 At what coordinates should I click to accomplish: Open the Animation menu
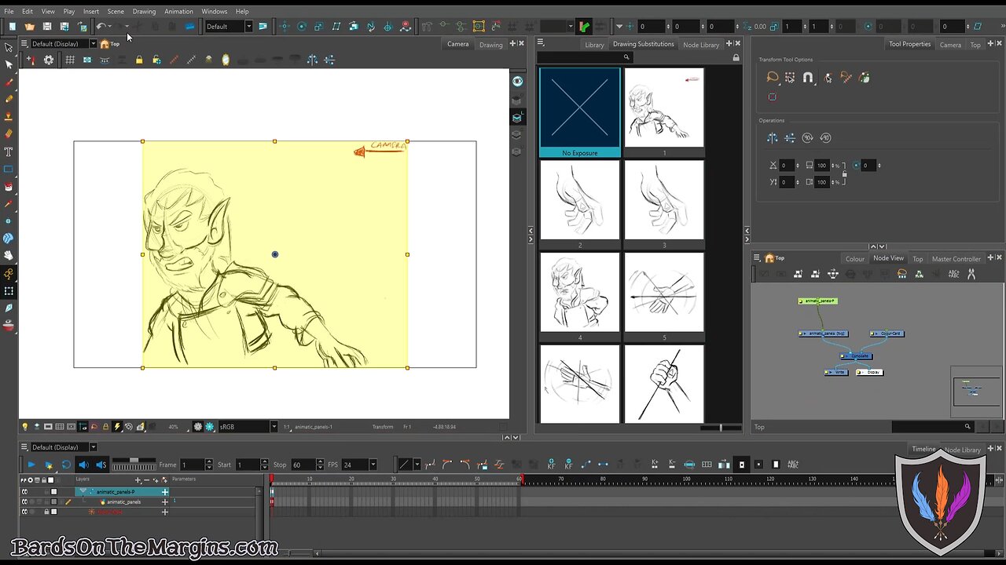click(178, 12)
